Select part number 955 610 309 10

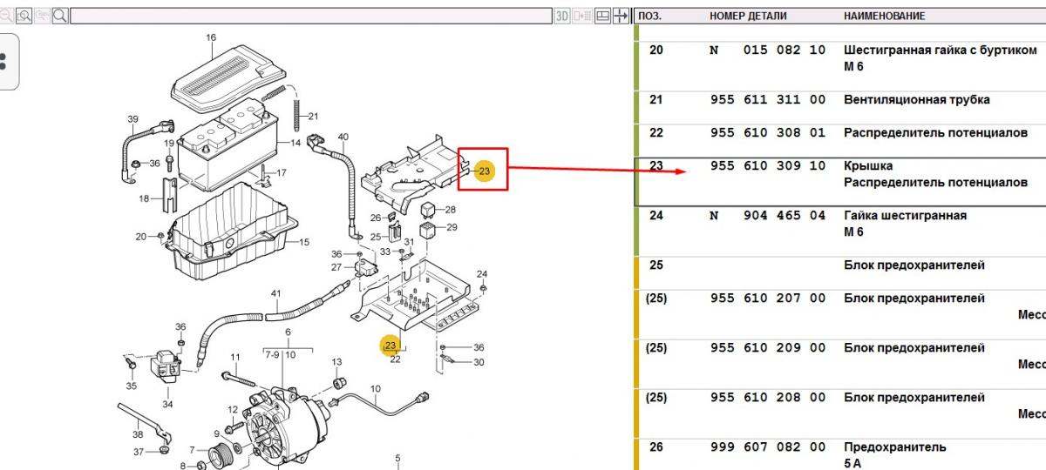point(767,166)
